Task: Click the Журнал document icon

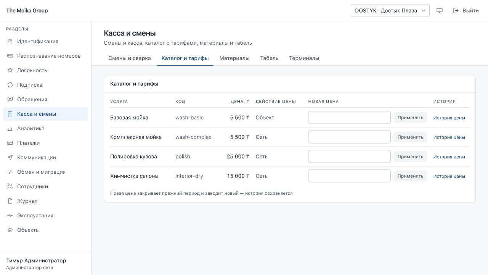Action: coord(10,201)
